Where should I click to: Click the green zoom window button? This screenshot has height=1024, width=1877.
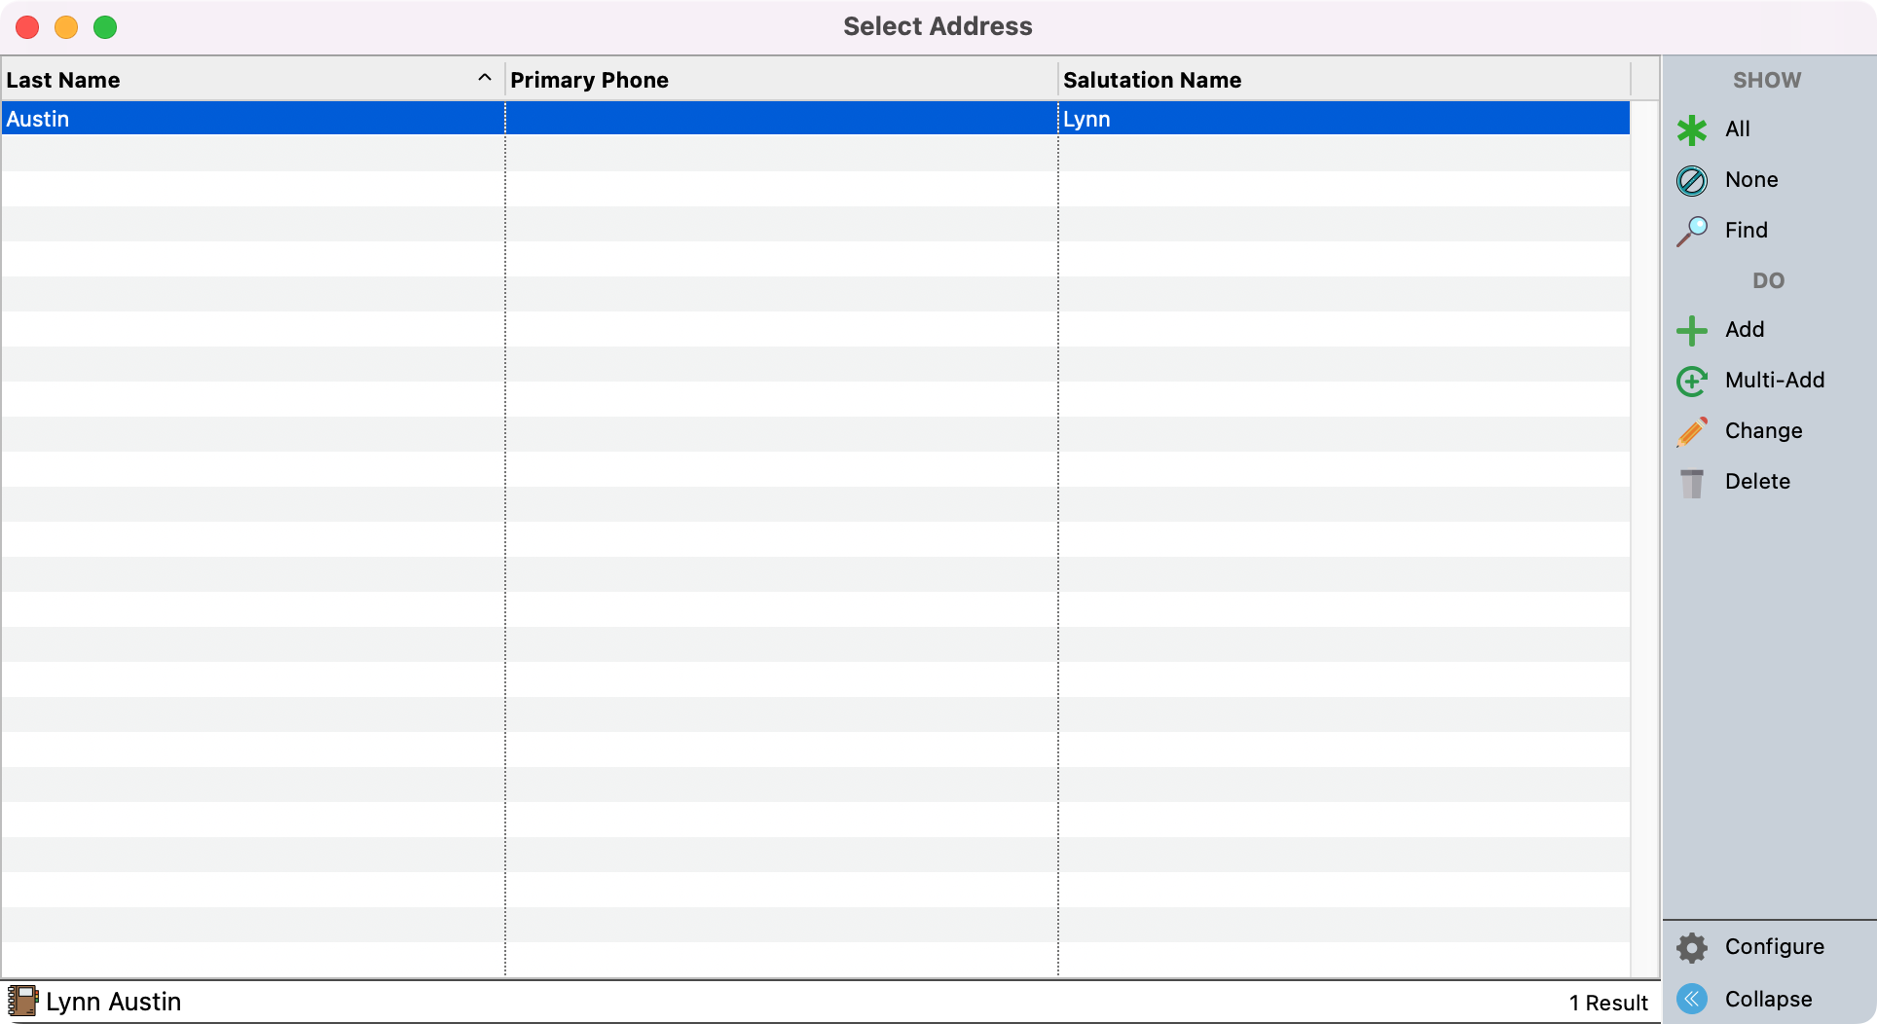tap(105, 27)
